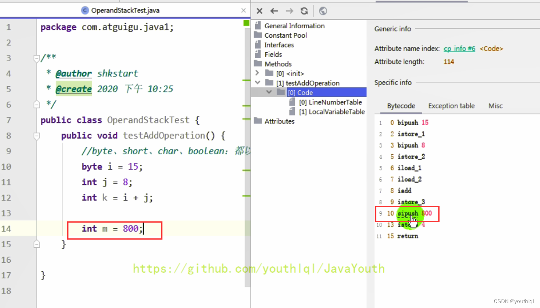Click the bipush 15 bytecode instruction
This screenshot has width=540, height=308.
pos(413,123)
